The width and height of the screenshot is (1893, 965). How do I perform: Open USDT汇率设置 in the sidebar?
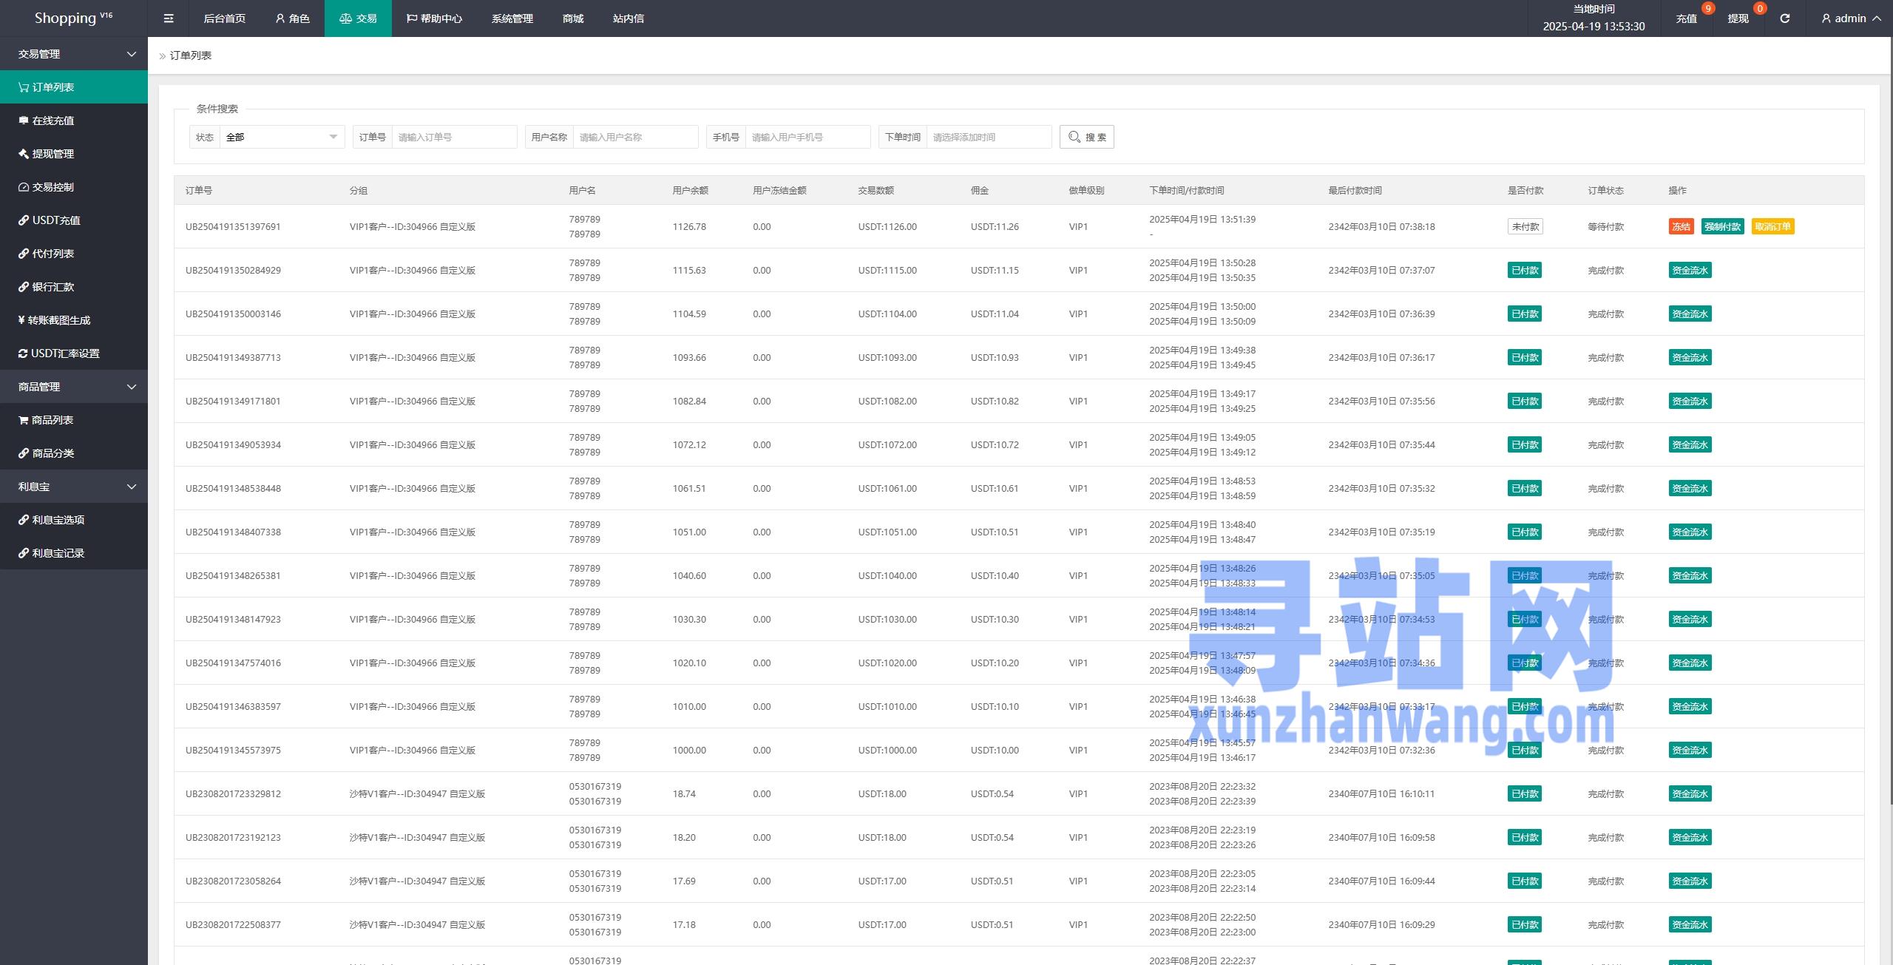(74, 353)
